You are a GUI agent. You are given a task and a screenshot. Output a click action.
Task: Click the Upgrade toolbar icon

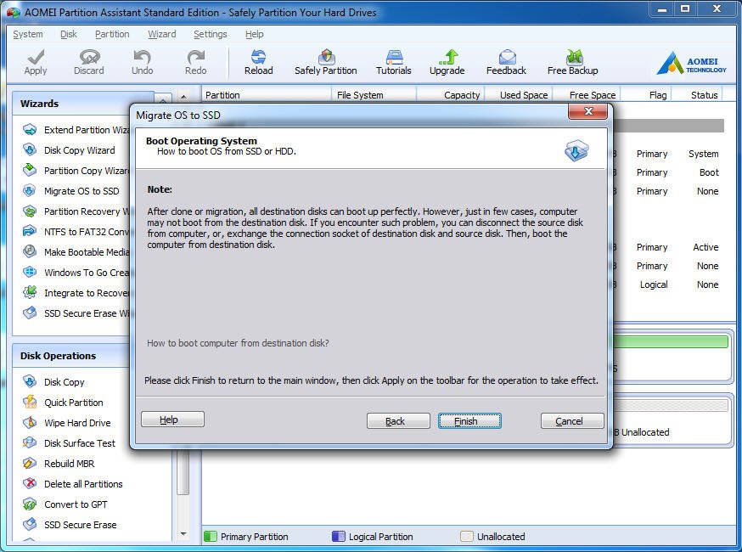(x=447, y=57)
